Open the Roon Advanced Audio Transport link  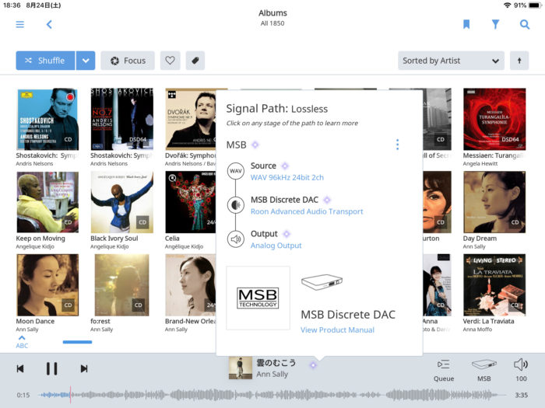click(307, 211)
